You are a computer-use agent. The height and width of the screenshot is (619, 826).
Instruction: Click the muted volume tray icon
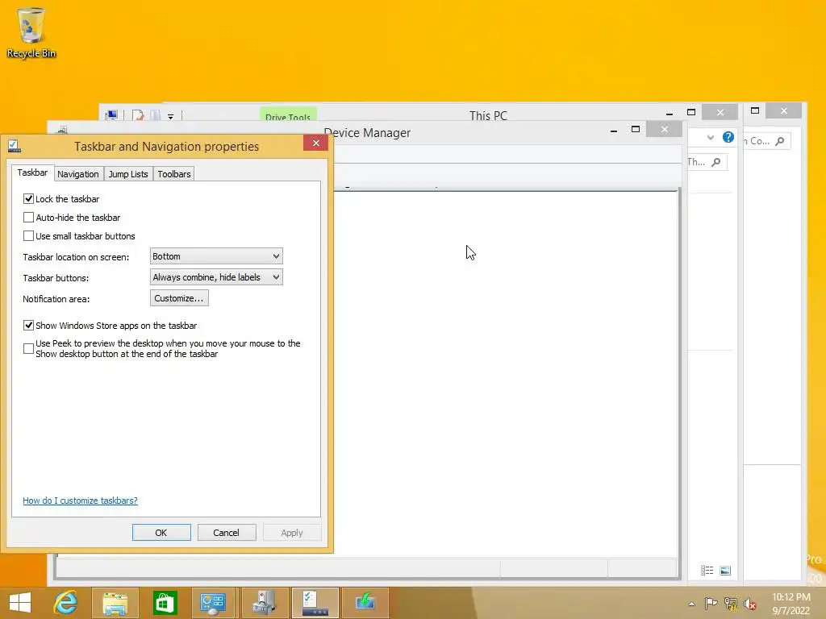click(749, 604)
